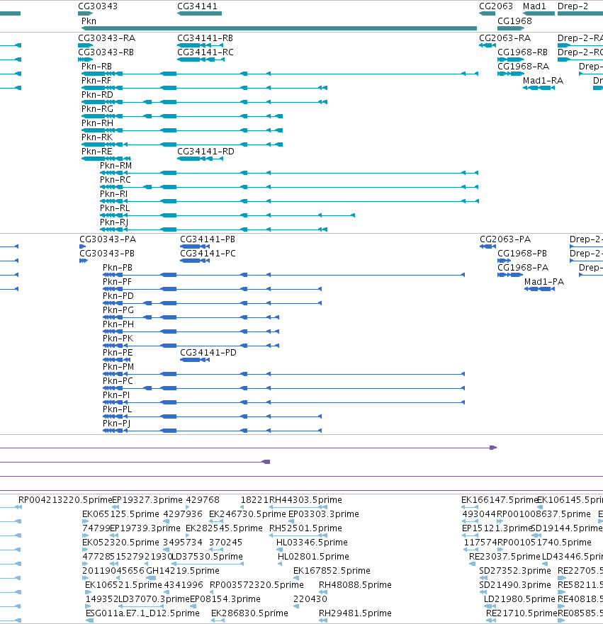603x624 pixels.
Task: Click EST SD27352.3prime
Action: [x=515, y=571]
